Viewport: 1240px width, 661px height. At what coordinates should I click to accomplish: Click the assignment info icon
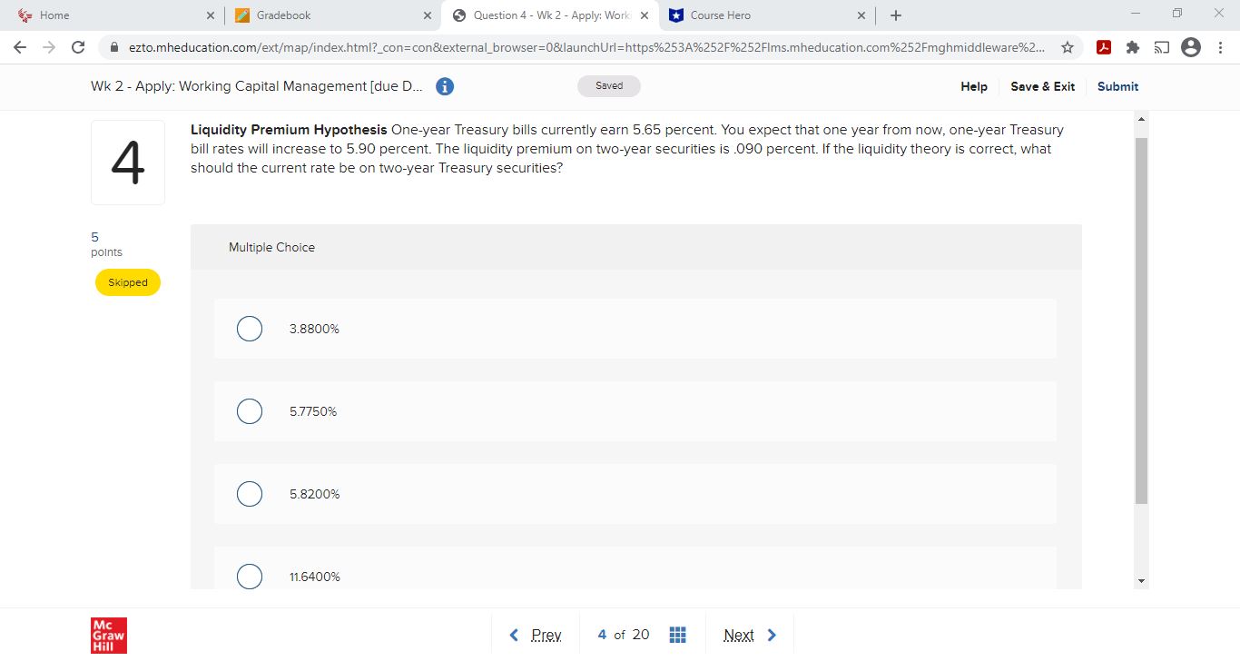click(445, 86)
